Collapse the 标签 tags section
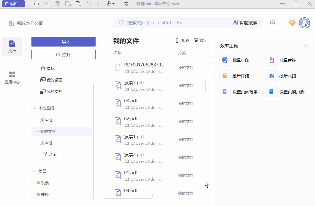315x206 pixels. click(x=34, y=171)
